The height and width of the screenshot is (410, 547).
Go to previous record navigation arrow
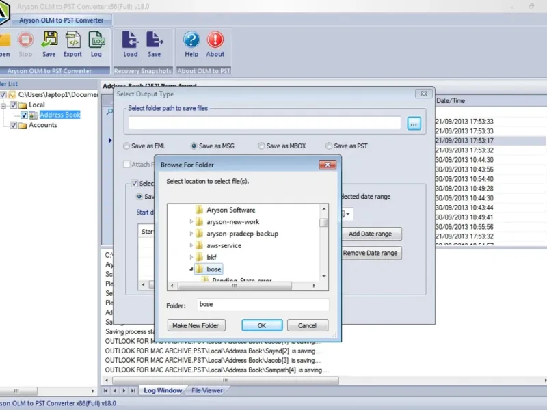115,390
